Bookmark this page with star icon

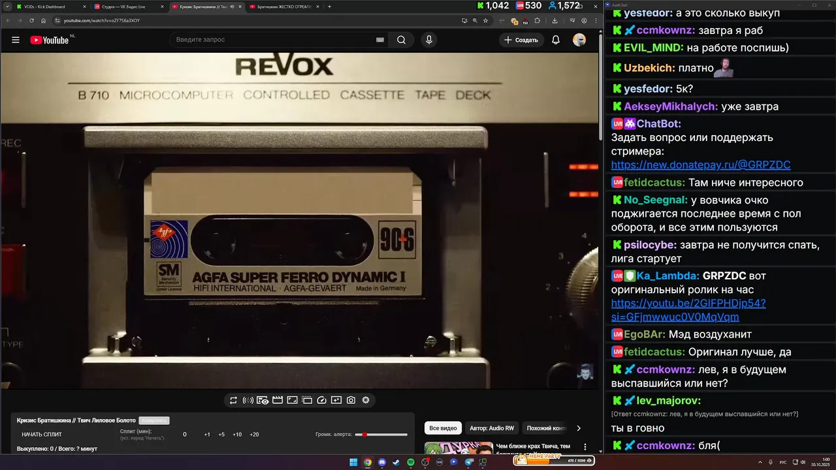(485, 20)
